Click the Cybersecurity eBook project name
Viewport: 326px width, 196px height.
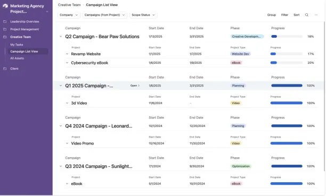[89, 63]
